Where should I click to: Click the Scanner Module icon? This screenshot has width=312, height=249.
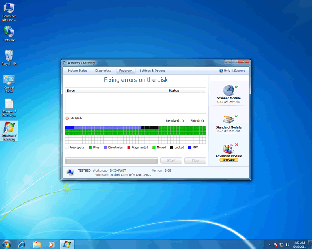(228, 90)
